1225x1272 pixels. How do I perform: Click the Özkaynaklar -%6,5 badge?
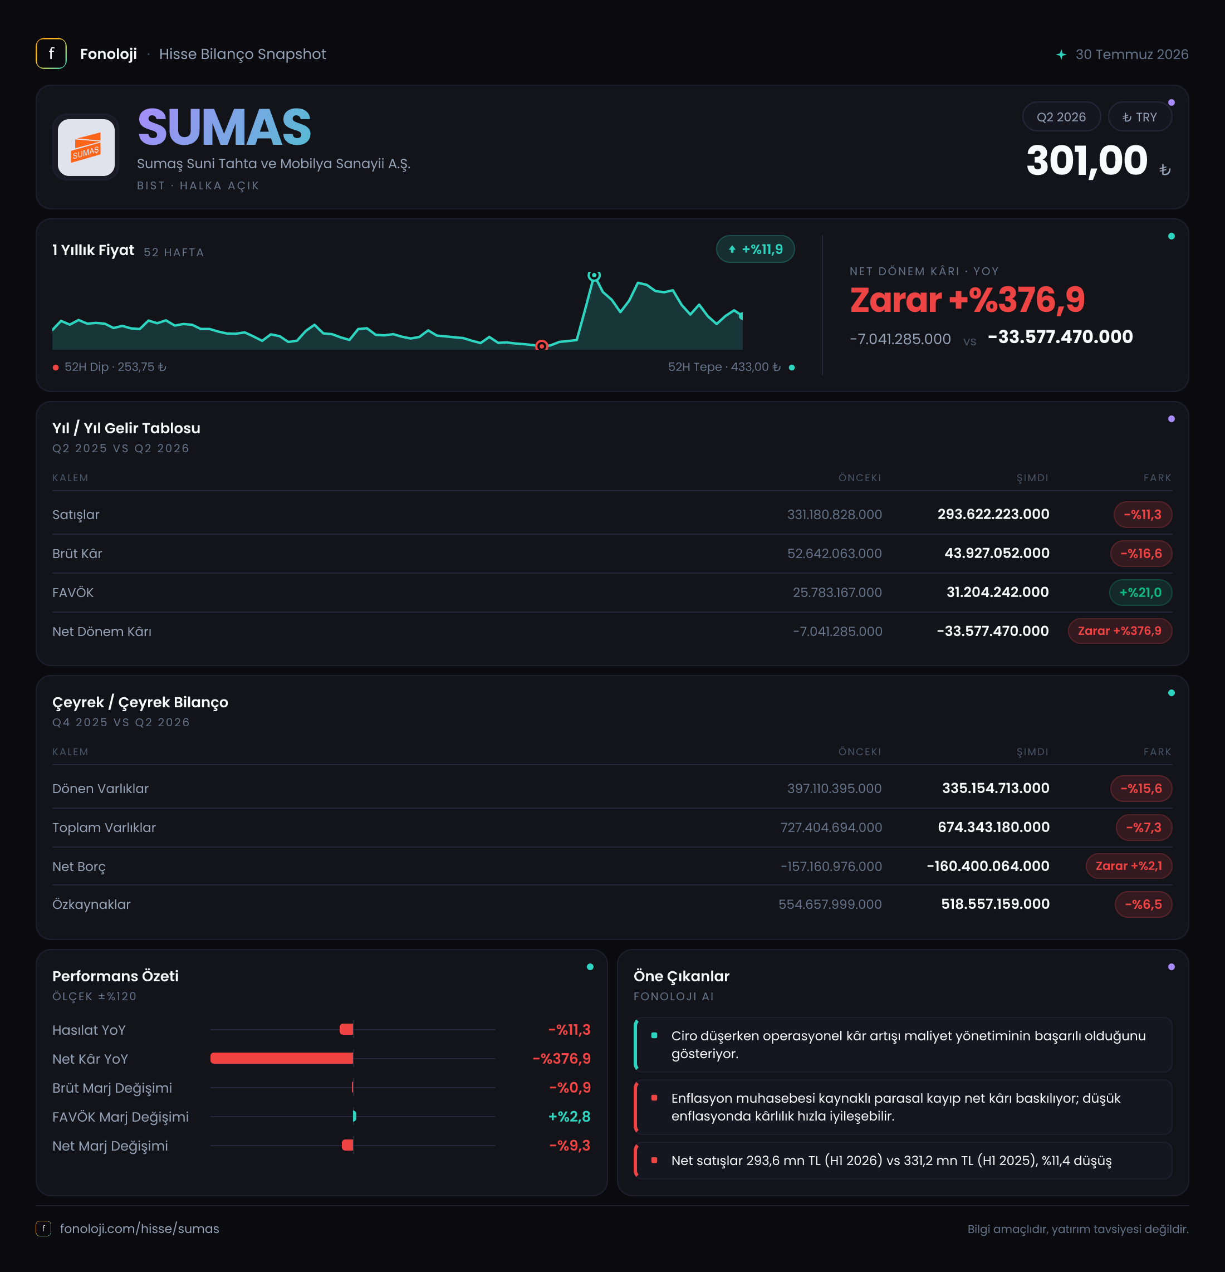1143,904
